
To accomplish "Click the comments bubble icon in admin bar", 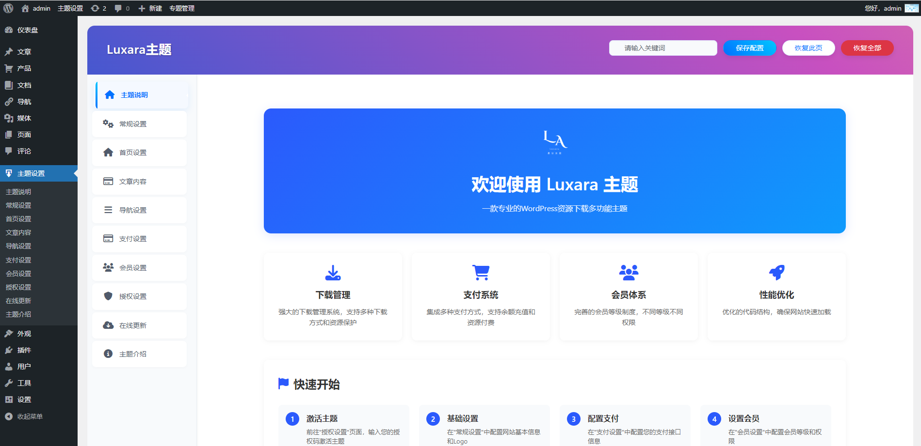I will point(117,8).
